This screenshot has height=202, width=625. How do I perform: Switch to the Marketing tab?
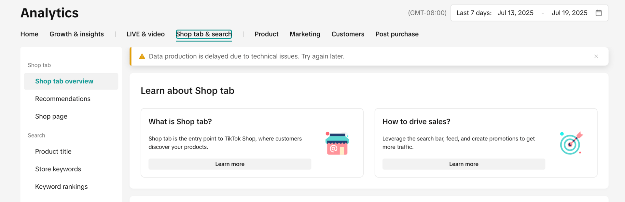(x=305, y=34)
